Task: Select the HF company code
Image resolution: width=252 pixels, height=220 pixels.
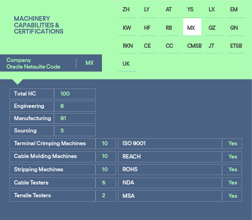Action: [149, 27]
